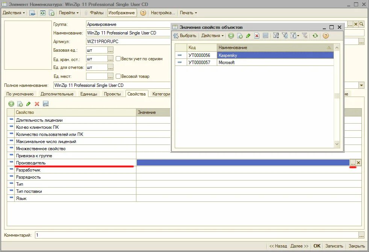Toggle the Вести учет по сериям checkbox

tap(118, 59)
